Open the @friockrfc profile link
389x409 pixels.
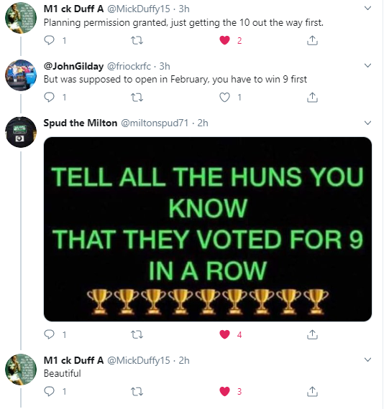pyautogui.click(x=129, y=66)
